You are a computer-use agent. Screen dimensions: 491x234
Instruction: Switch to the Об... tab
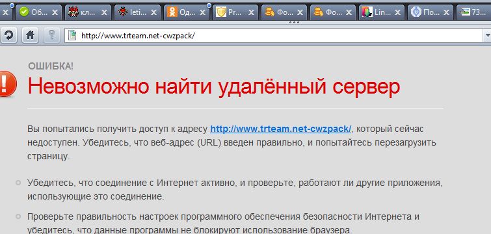pyautogui.click(x=39, y=12)
